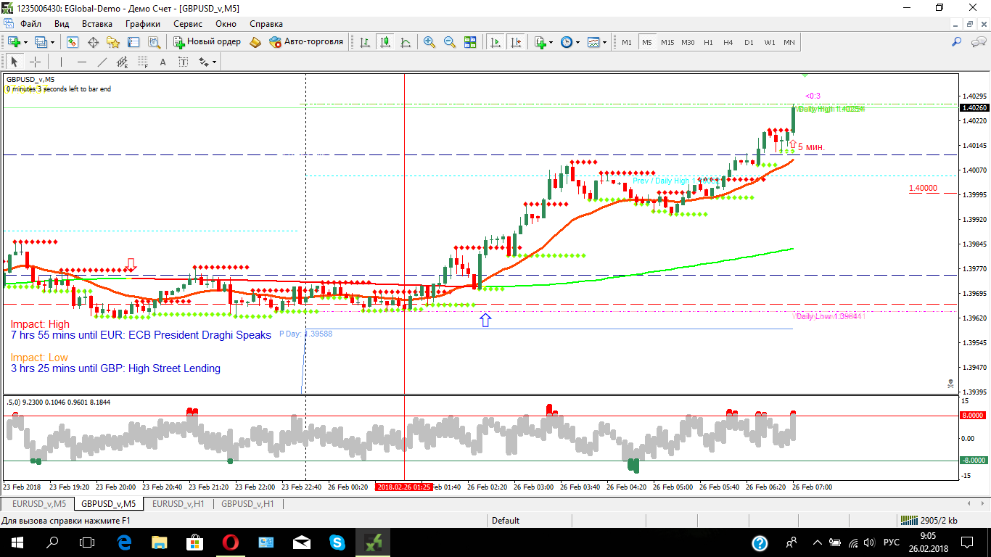Select the Fibonacci Retracement tool

tap(143, 62)
